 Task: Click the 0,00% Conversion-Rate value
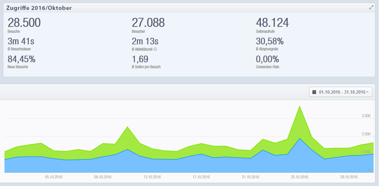pos(267,59)
